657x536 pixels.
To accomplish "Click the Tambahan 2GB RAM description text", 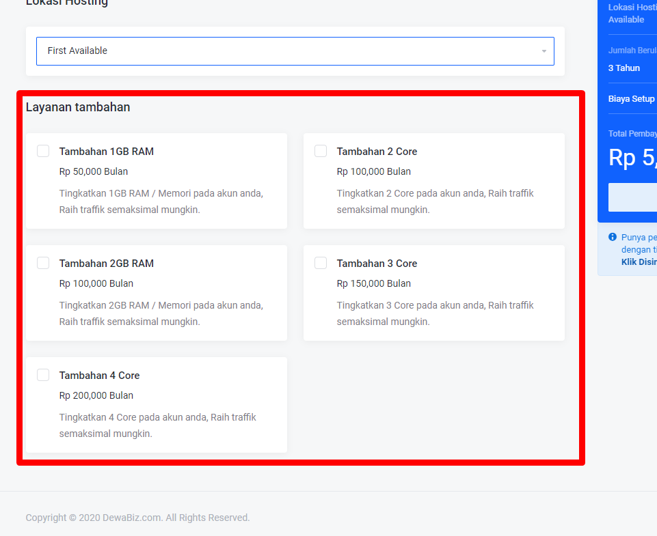I will pyautogui.click(x=161, y=313).
